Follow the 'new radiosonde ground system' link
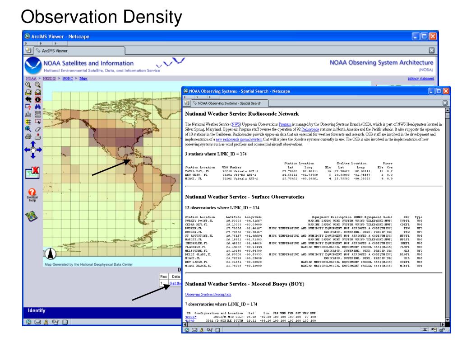462x347 pixels. pyautogui.click(x=239, y=139)
